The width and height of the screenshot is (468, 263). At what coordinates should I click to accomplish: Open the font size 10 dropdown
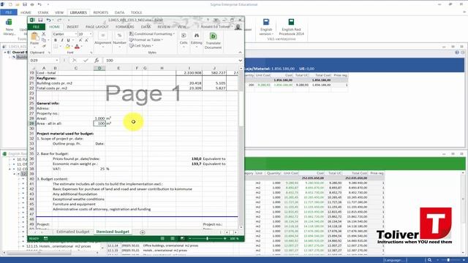91,34
